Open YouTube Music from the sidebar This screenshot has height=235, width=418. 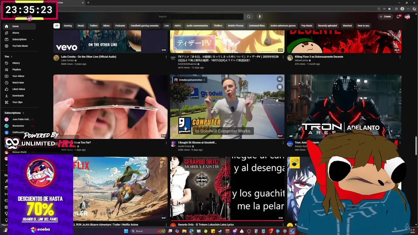20,46
